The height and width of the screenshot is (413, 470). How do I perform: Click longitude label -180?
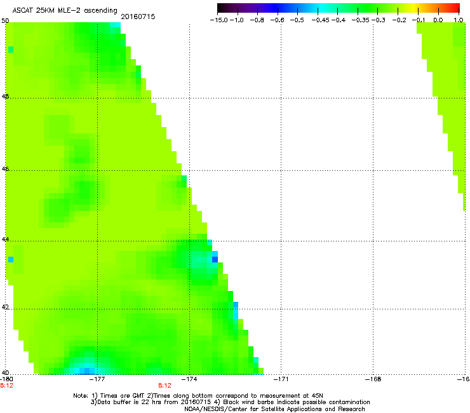pyautogui.click(x=6, y=379)
